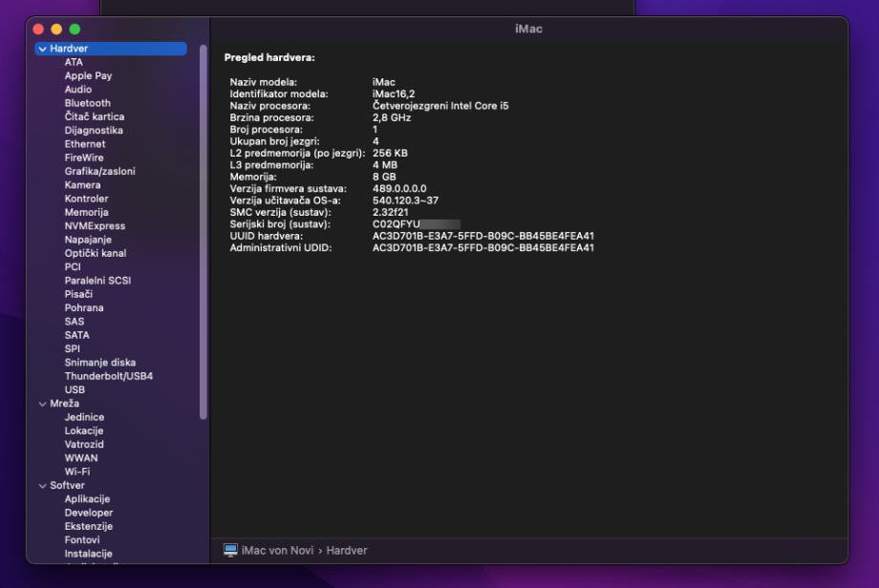Click the 'Pregled hardvera:' heading
Screen dimensions: 879x588
click(x=269, y=57)
